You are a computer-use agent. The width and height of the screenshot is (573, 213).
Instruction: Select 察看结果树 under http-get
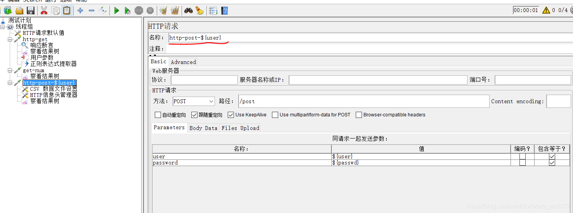pyautogui.click(x=45, y=51)
